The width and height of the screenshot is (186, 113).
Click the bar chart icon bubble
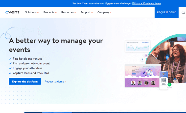pyautogui.click(x=146, y=55)
